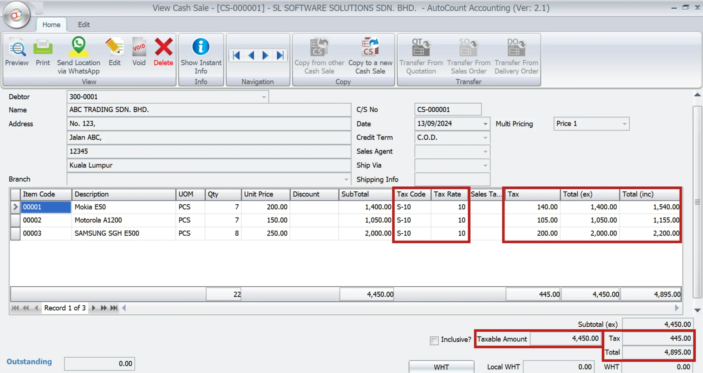Screen dimensions: 703x373
Task: Open the Date dropdown calendar
Action: point(485,124)
